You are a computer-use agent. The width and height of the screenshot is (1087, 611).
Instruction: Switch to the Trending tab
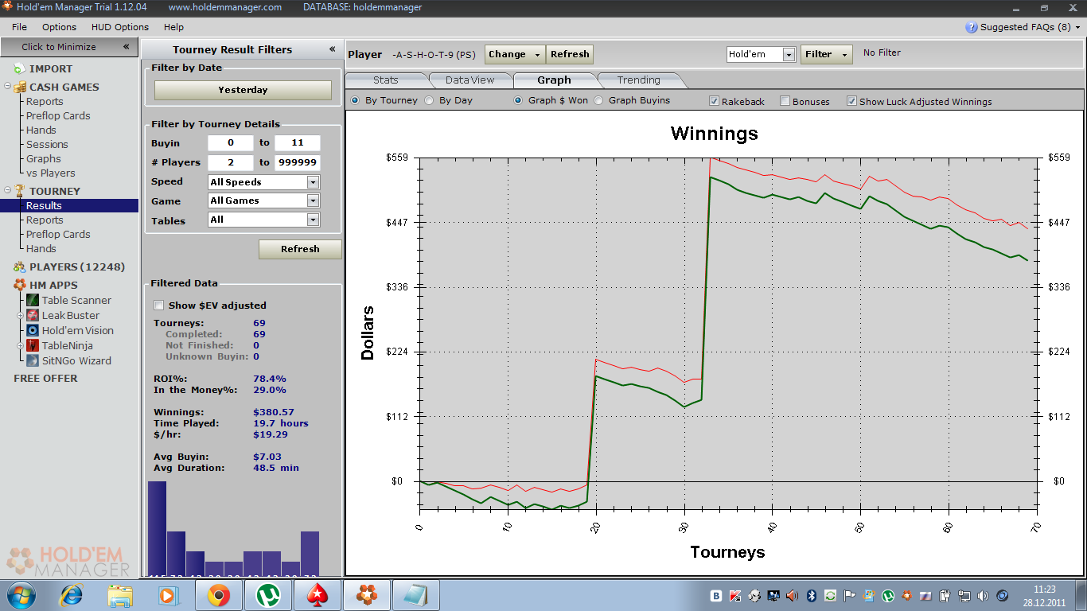[638, 80]
